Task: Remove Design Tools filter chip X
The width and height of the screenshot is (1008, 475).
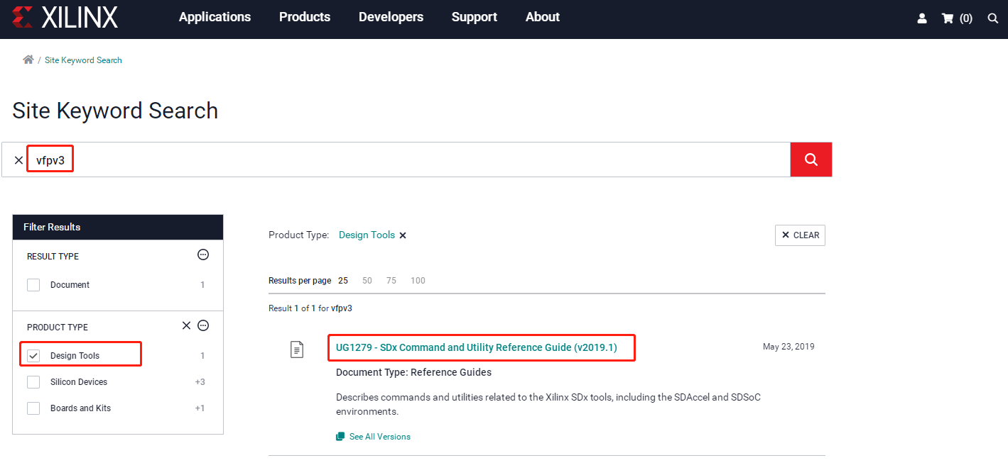Action: [x=403, y=235]
